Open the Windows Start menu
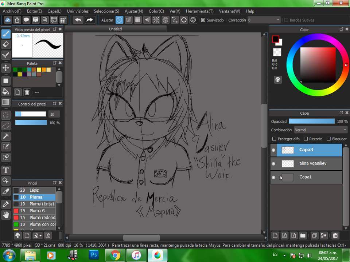The width and height of the screenshot is (350, 262). coord(8,255)
